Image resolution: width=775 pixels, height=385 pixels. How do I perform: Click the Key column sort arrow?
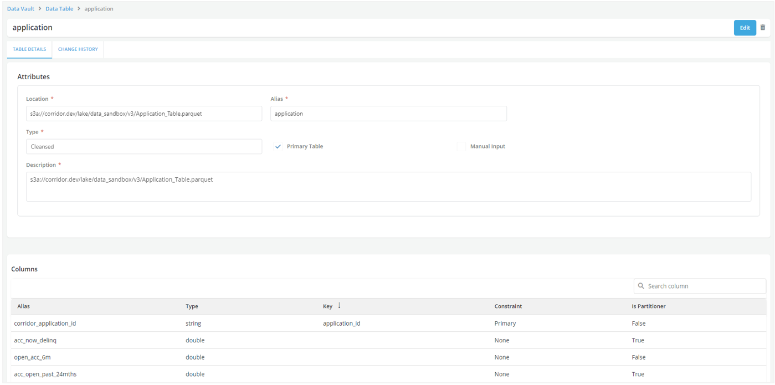339,306
